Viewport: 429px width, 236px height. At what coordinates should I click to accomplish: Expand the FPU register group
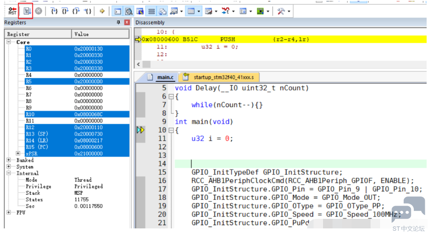tap(9, 212)
